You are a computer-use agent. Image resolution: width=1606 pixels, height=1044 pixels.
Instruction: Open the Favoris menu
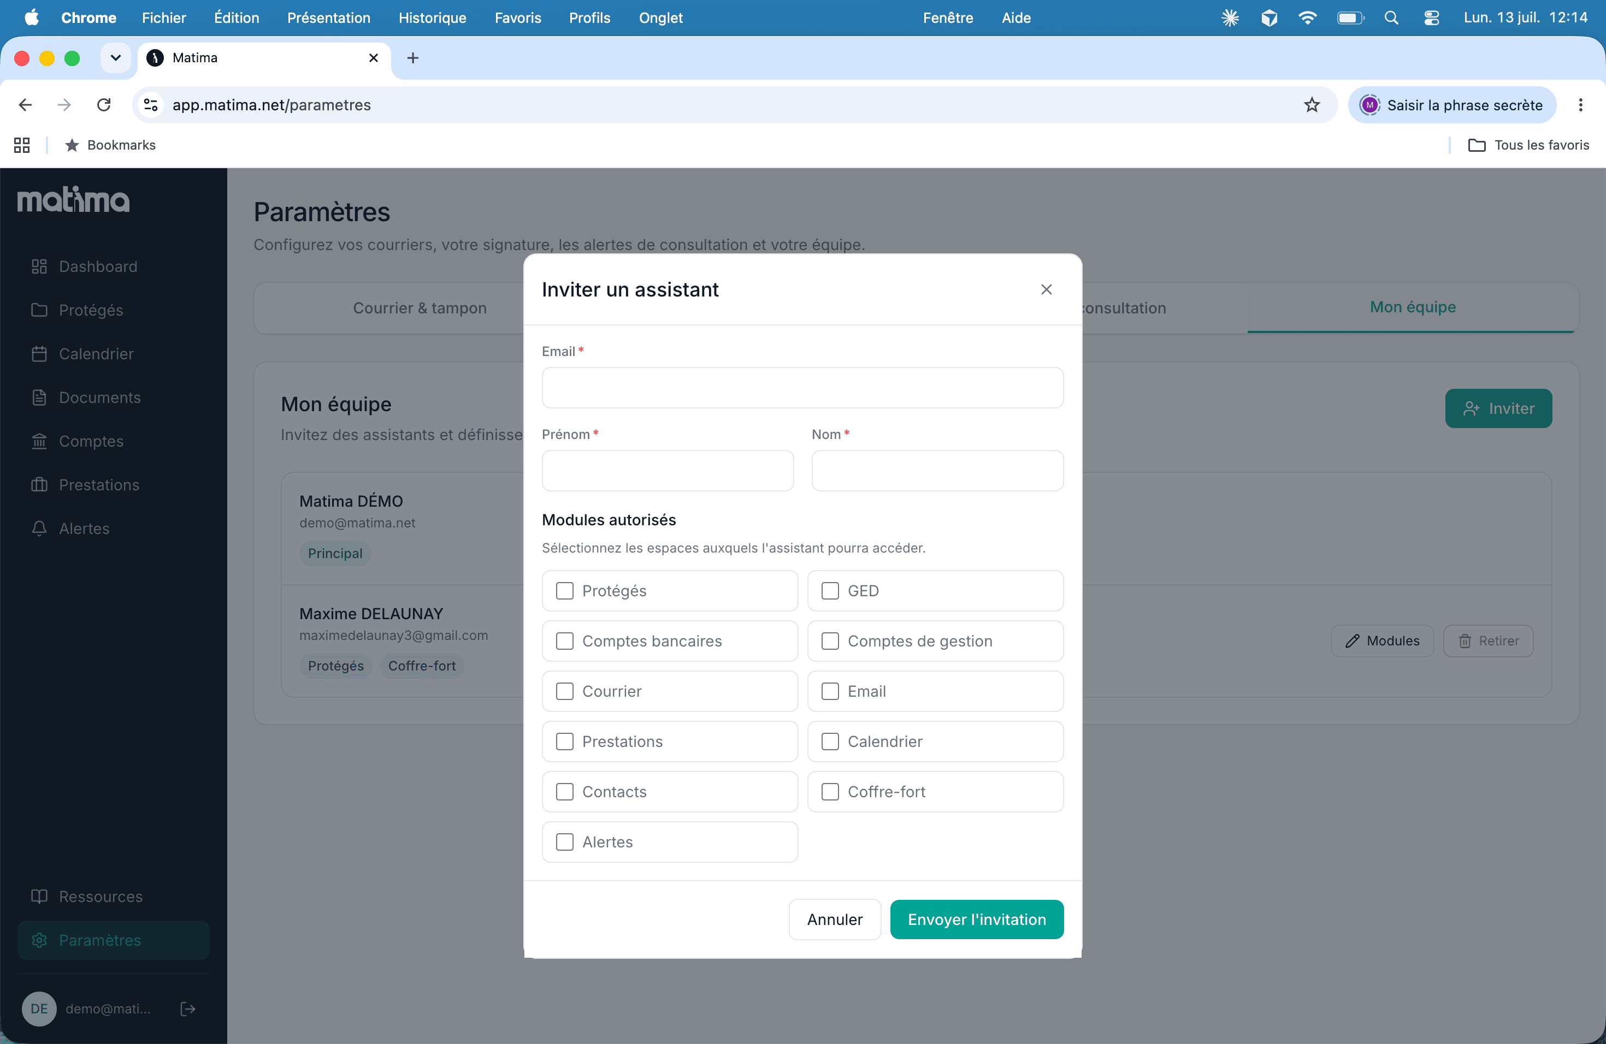pos(517,18)
